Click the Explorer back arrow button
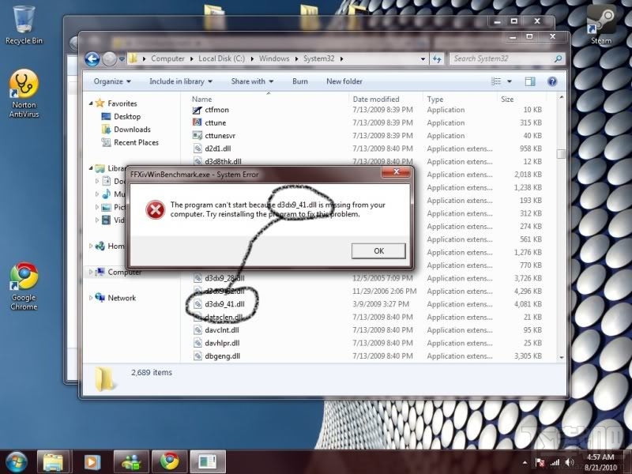The image size is (632, 474). pos(92,58)
